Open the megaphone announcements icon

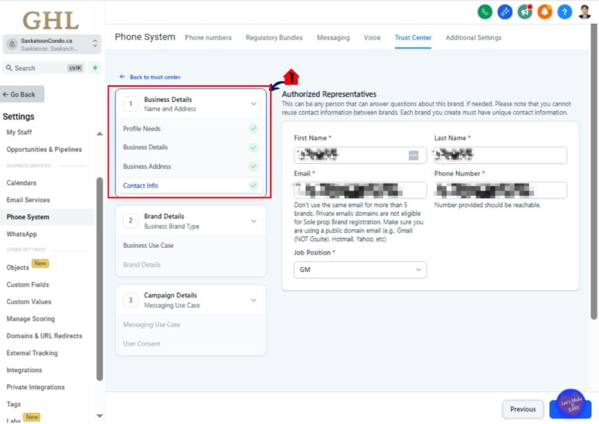pos(525,11)
